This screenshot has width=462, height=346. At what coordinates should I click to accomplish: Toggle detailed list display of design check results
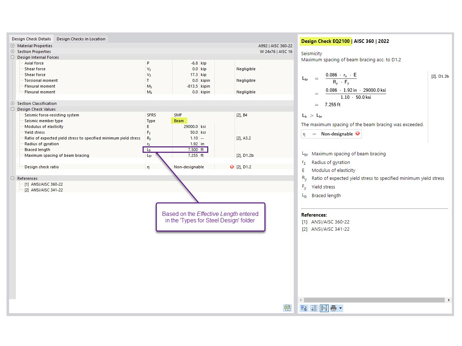click(x=314, y=308)
